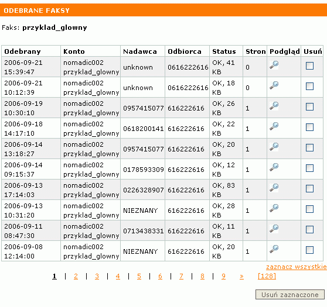
Task: Click the Odebrany column header
Action: (22, 51)
